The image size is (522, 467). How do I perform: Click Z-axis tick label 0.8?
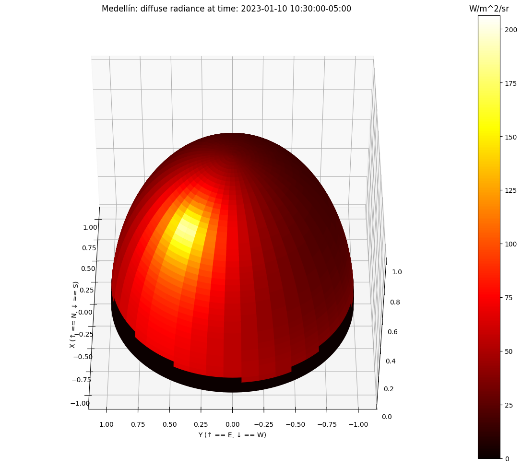tap(395, 302)
